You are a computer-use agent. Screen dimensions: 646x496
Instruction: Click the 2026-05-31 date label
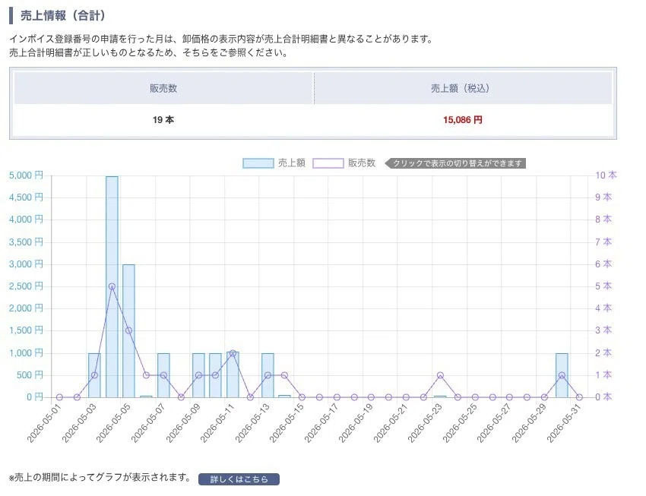[x=564, y=423]
